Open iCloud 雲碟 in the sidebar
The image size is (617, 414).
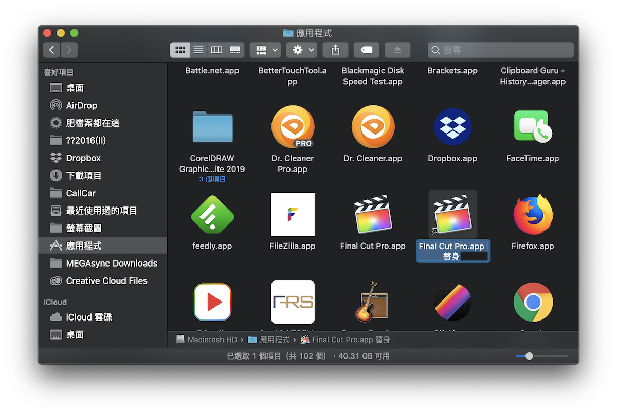(102, 317)
